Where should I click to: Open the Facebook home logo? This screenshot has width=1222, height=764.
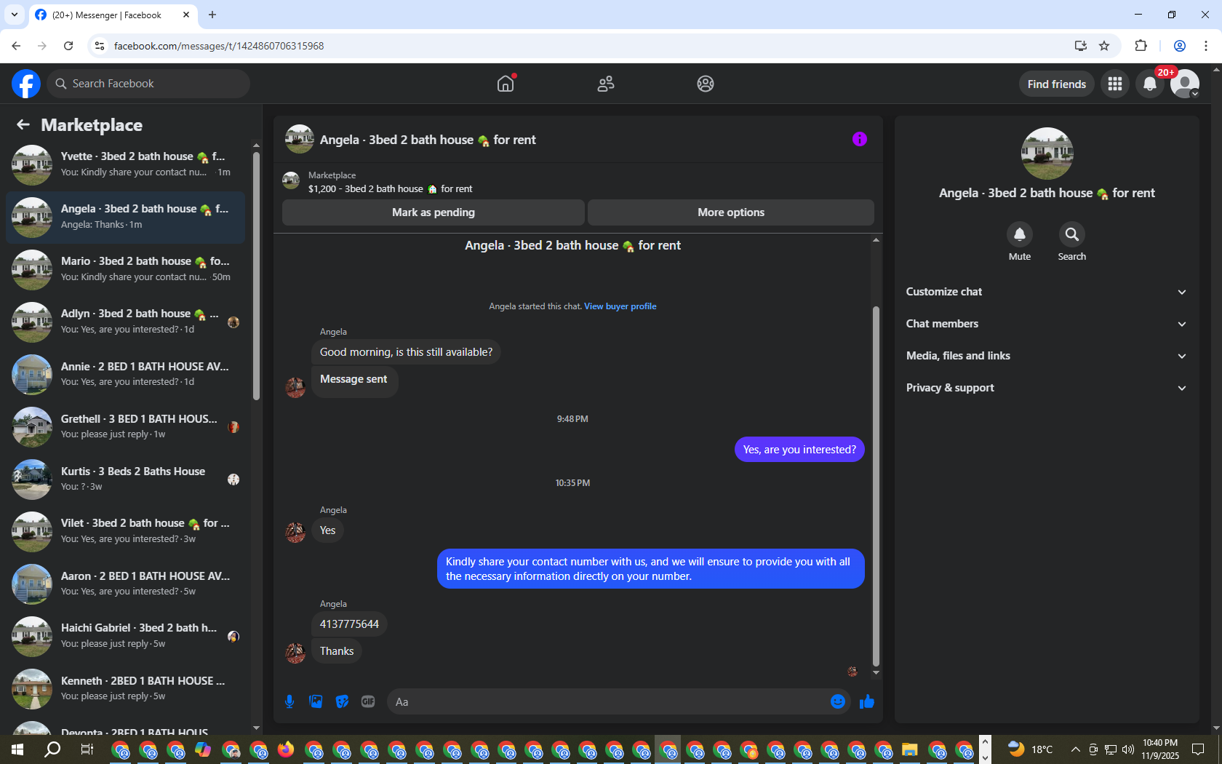[26, 84]
